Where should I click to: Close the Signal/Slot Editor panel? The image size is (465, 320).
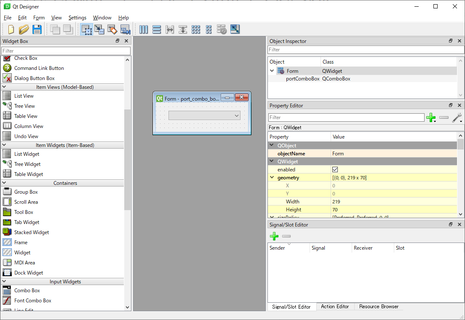(460, 224)
